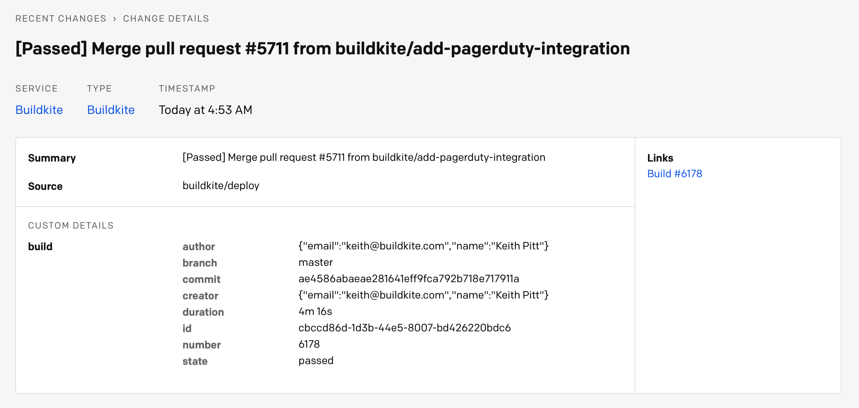Select the Summary row label
This screenshot has width=859, height=408.
point(52,158)
